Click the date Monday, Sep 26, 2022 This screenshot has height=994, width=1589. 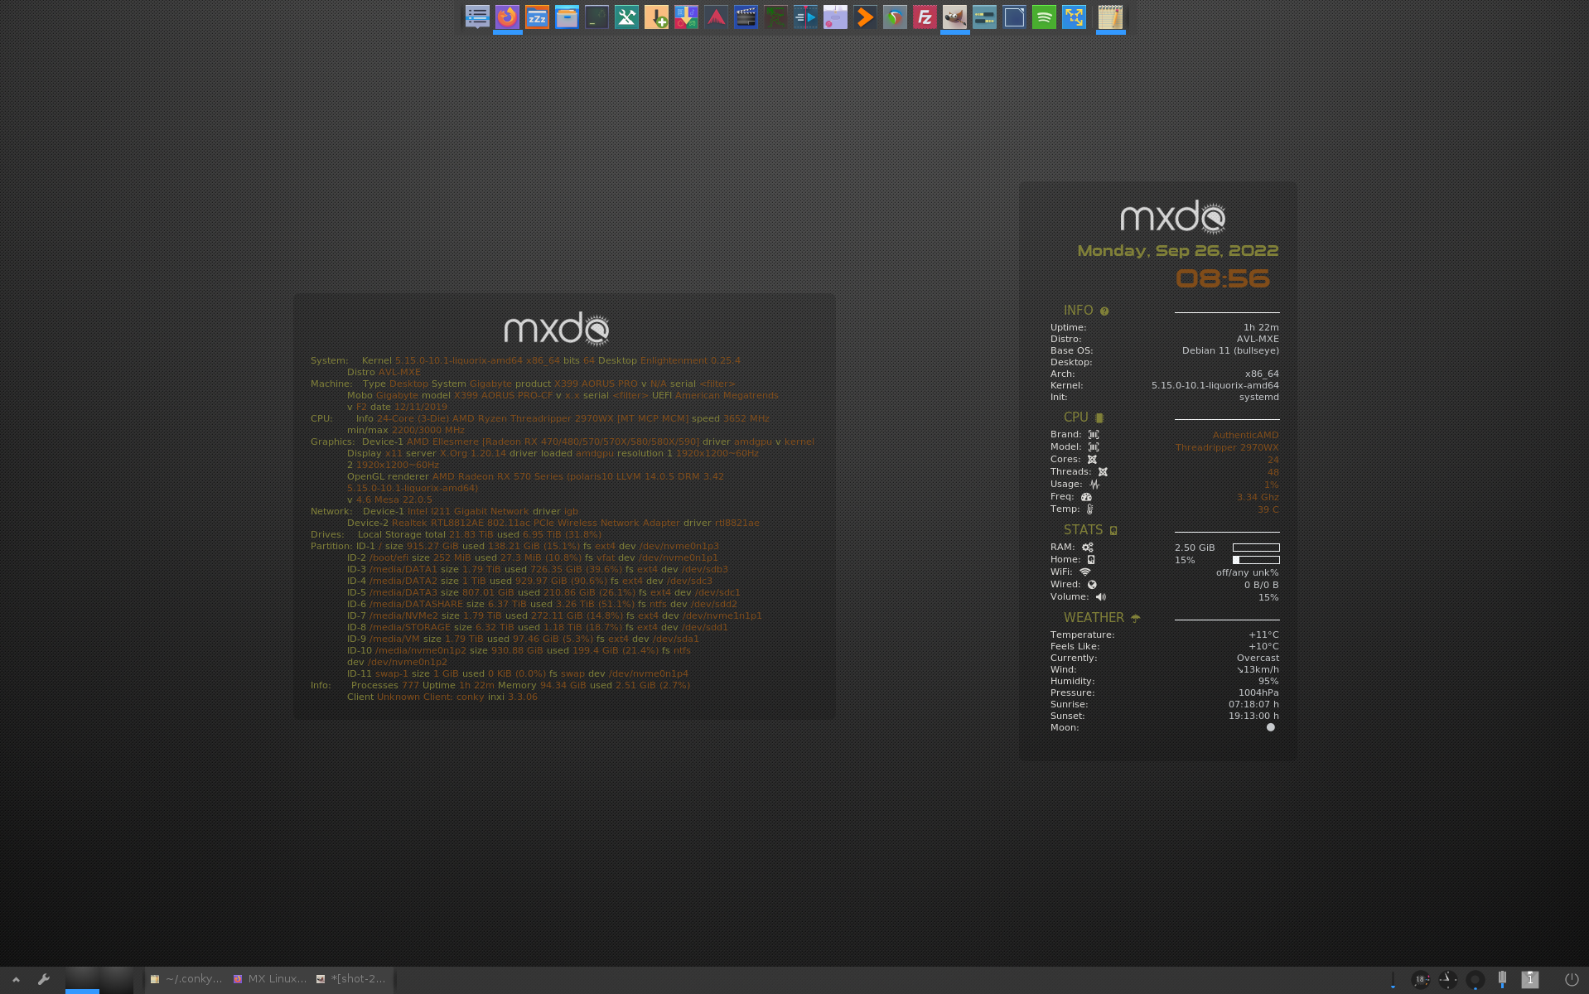(x=1178, y=251)
